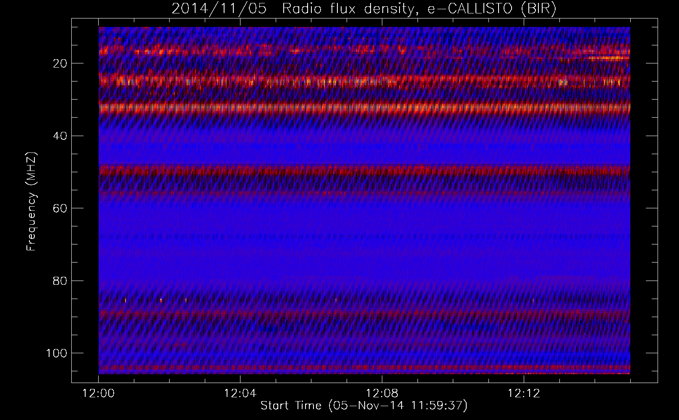Click the 'Frequency (MHZ)' axis label
The width and height of the screenshot is (679, 420).
coord(31,202)
